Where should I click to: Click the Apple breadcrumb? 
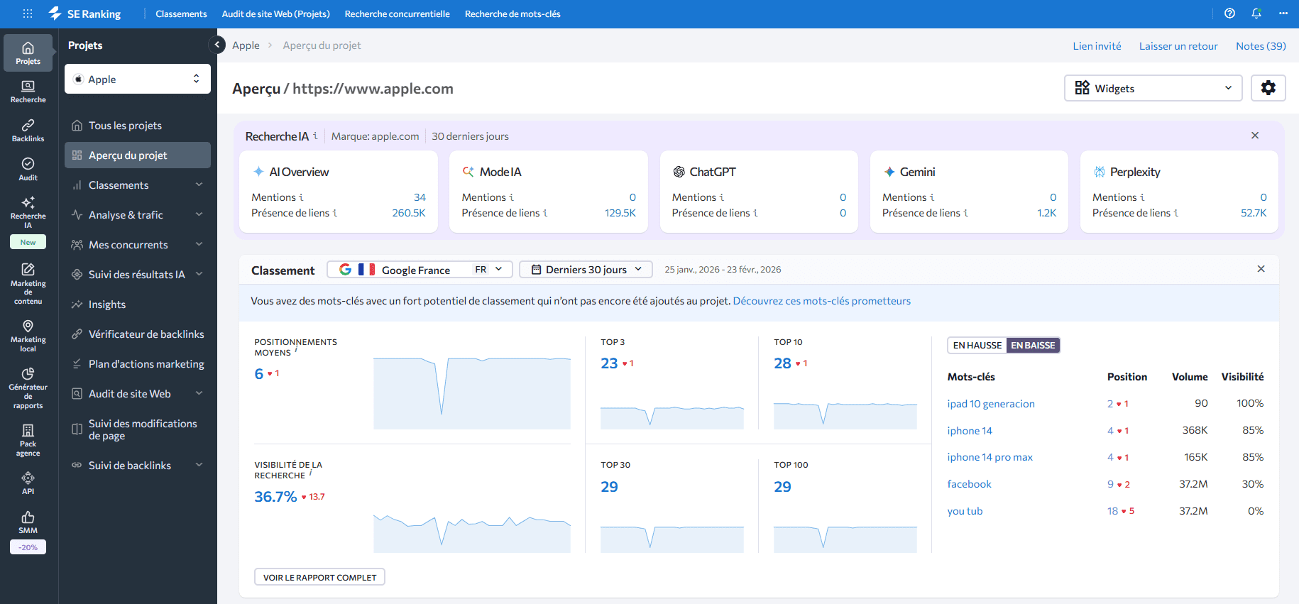coord(246,45)
